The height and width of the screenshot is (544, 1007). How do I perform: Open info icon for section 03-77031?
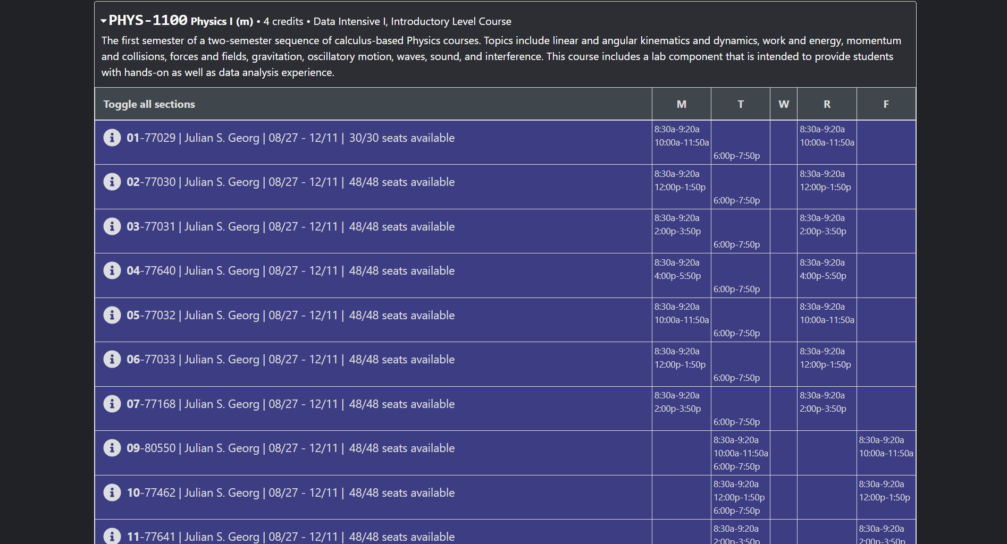click(112, 226)
